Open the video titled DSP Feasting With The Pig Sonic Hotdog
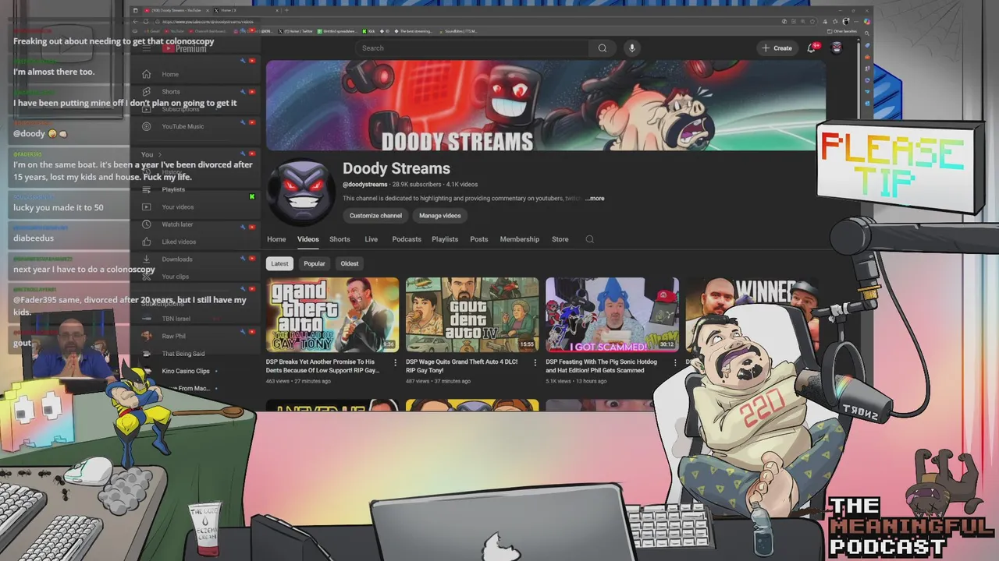The image size is (999, 561). click(601, 366)
